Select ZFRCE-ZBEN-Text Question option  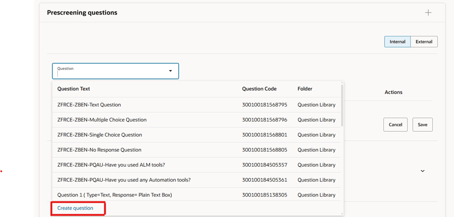(x=89, y=105)
